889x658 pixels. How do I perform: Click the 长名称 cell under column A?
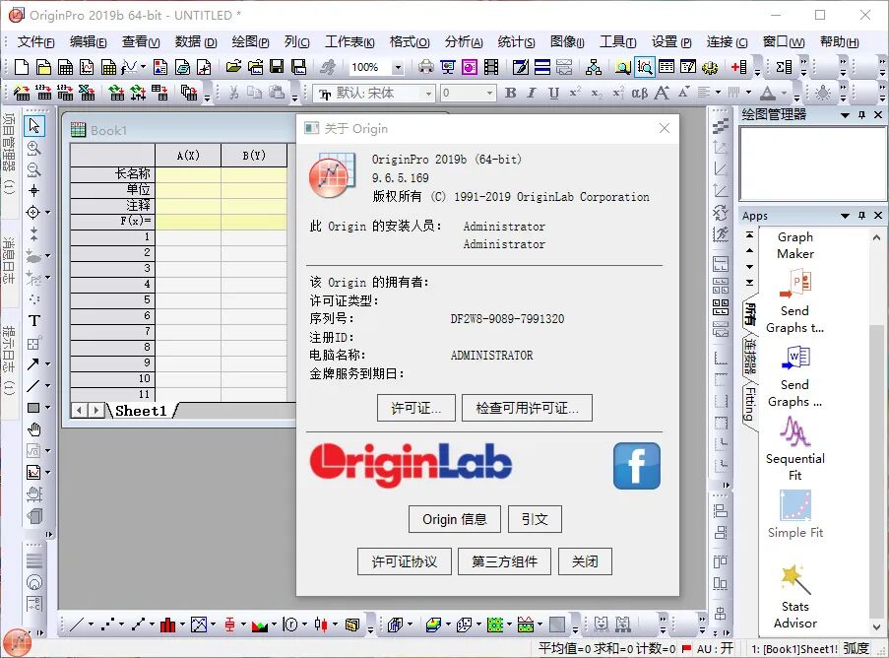click(x=188, y=174)
